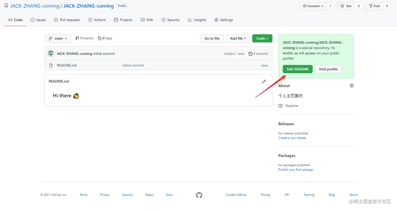Open the About link in the footer
Screen dimensions: 397x210
354,195
